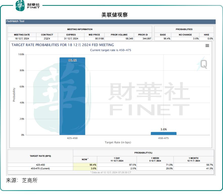Select the FedWatch Tool header tab

pos(15,21)
